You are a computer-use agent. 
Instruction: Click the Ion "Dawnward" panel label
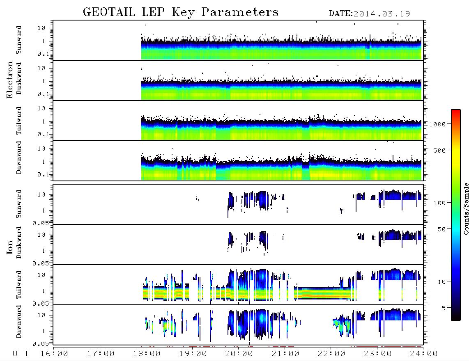(x=19, y=322)
